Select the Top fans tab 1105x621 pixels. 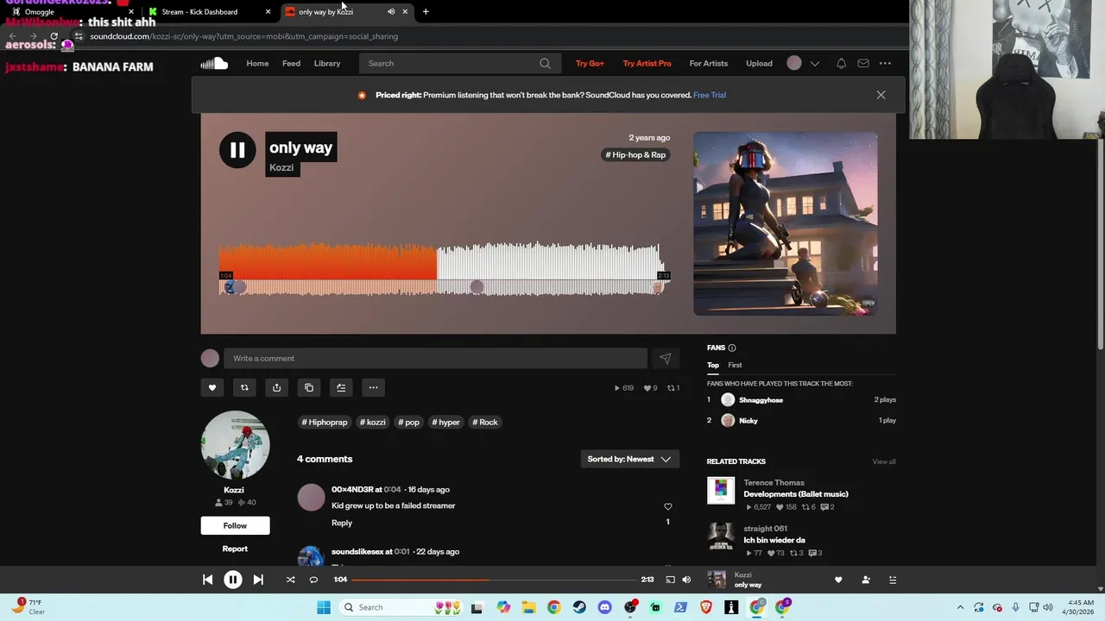click(713, 365)
